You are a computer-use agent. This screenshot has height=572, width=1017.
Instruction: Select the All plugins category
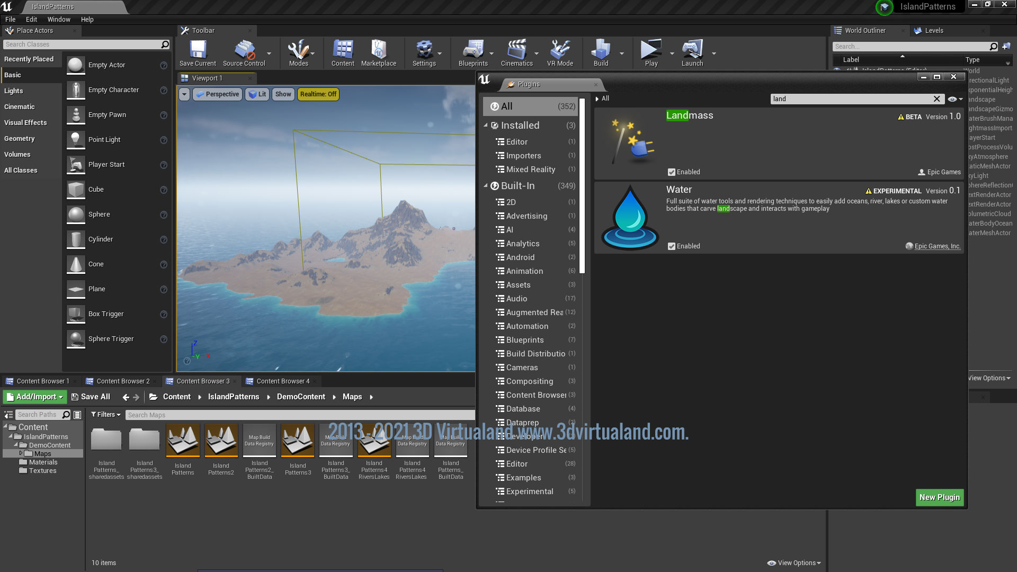[x=530, y=106]
